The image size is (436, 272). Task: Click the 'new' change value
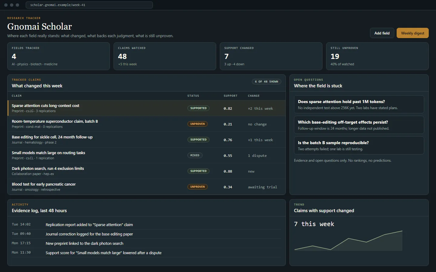[251, 171]
